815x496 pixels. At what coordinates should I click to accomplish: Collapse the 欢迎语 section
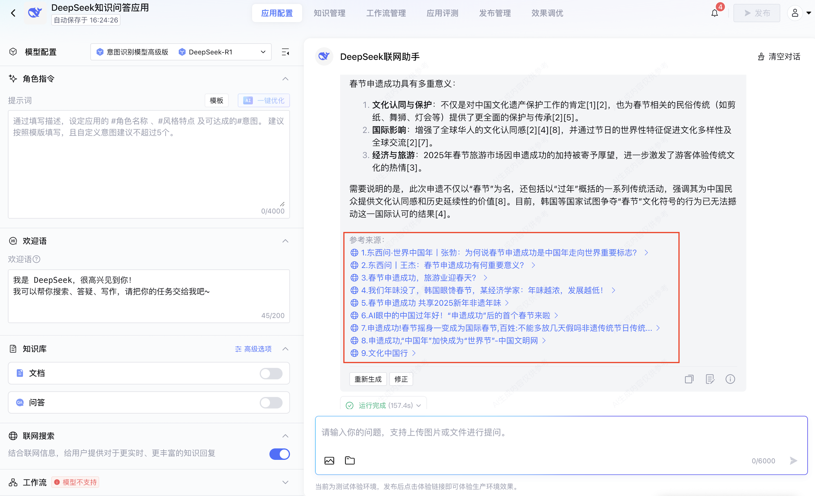(285, 241)
